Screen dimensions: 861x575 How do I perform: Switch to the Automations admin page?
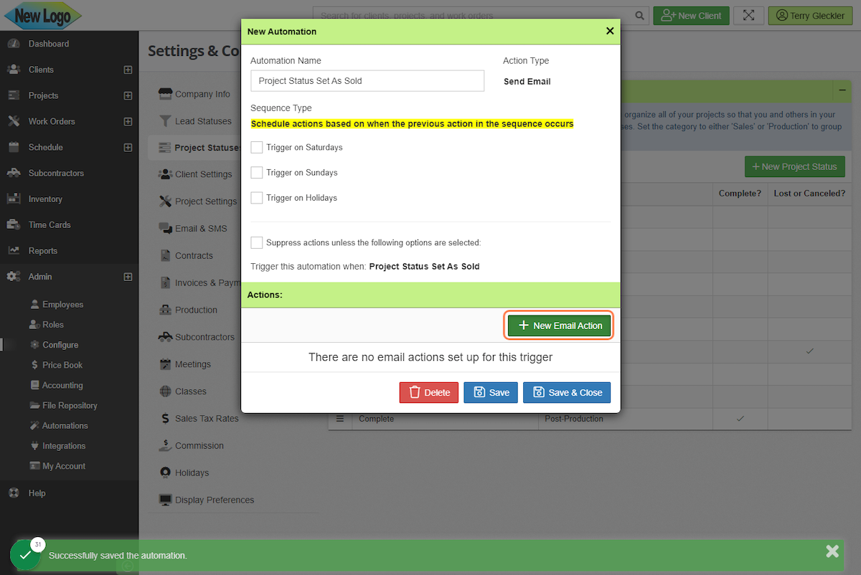(65, 425)
